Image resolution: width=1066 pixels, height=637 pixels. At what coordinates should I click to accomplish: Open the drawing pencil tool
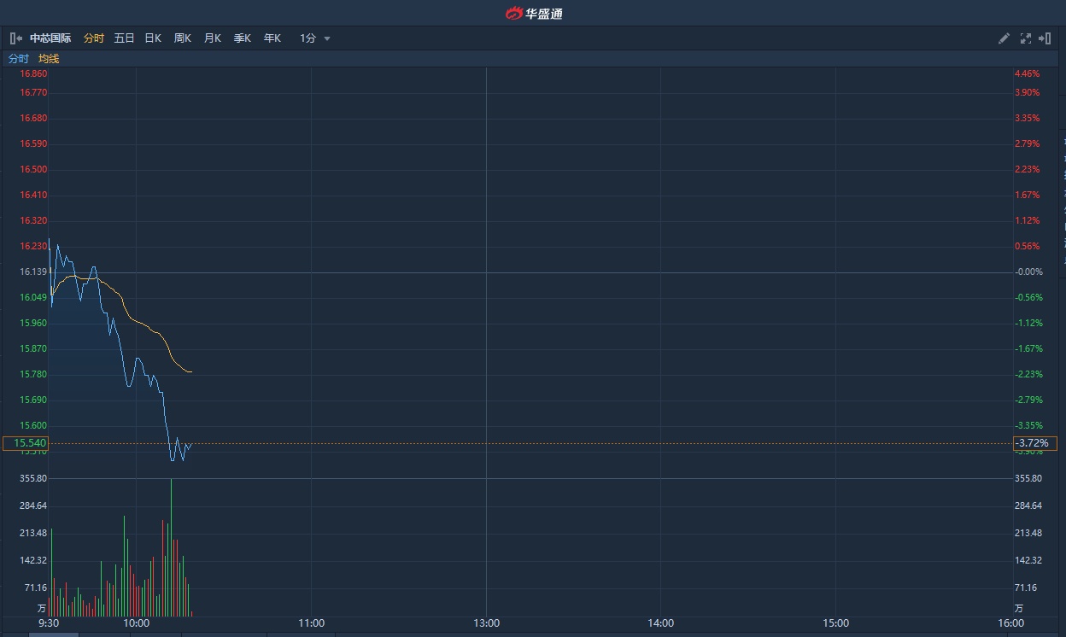click(1004, 38)
